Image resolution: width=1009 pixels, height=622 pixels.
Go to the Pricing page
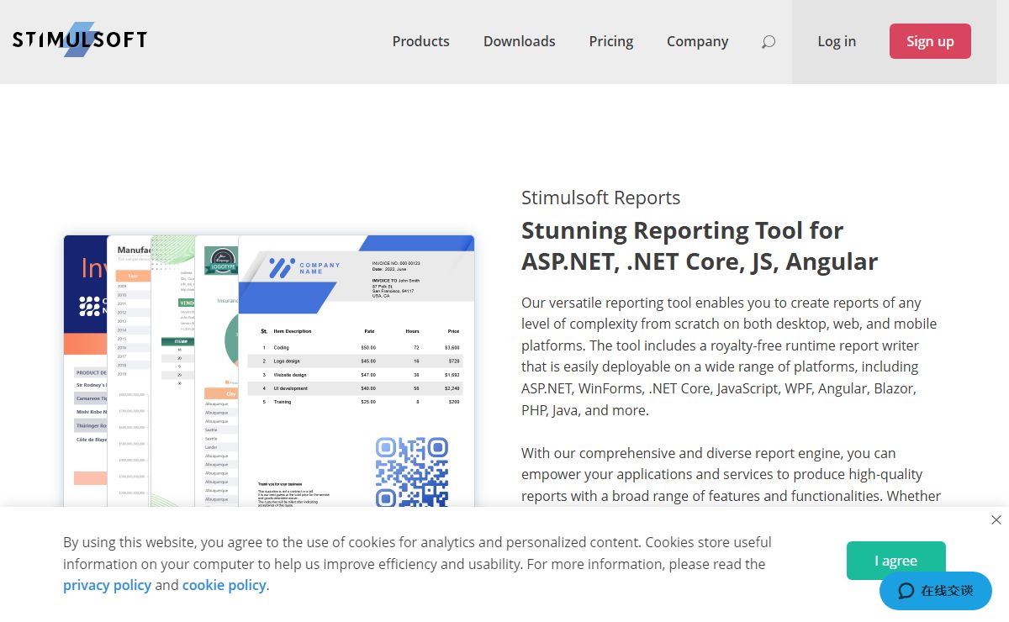pyautogui.click(x=611, y=41)
